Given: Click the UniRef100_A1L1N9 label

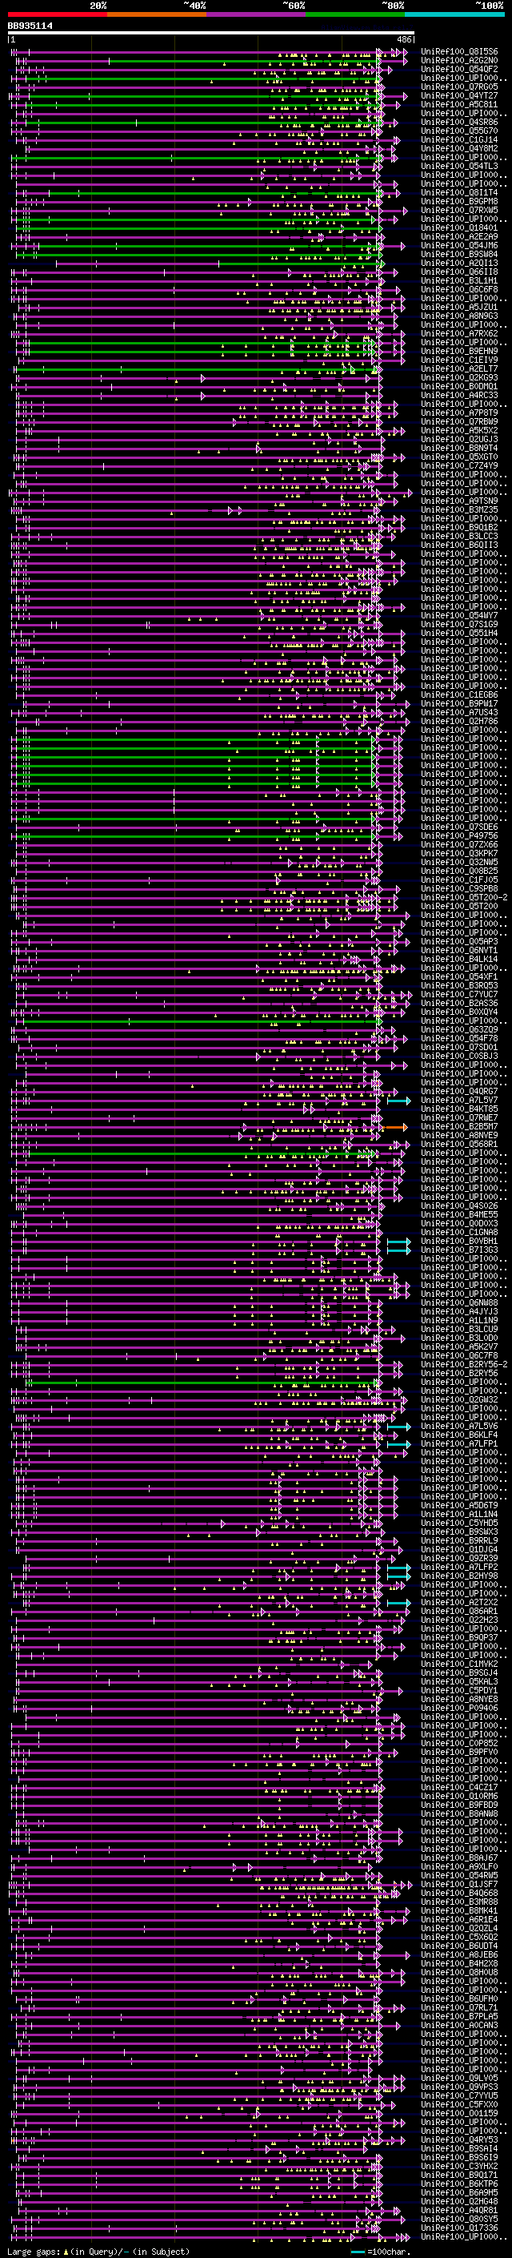Looking at the screenshot, I should (x=458, y=1320).
